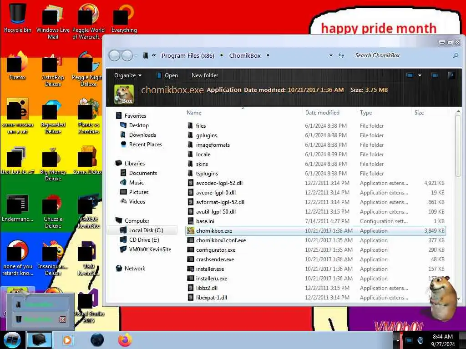Select the base.ini file icon
This screenshot has height=349, width=466.
191,221
